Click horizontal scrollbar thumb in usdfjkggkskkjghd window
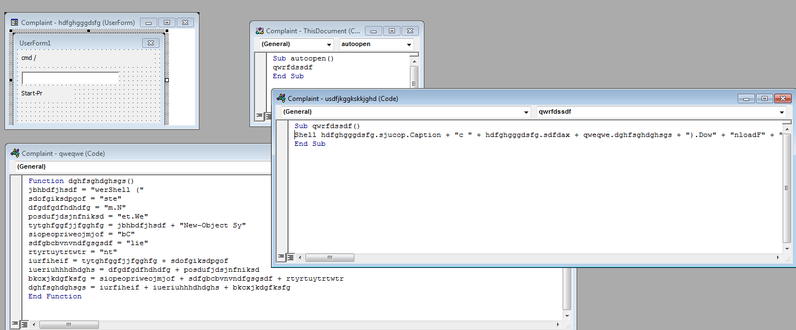796x330 pixels. [329, 257]
